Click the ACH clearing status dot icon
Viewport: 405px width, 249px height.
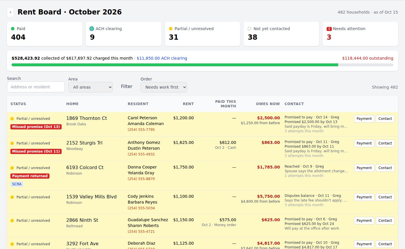click(92, 29)
